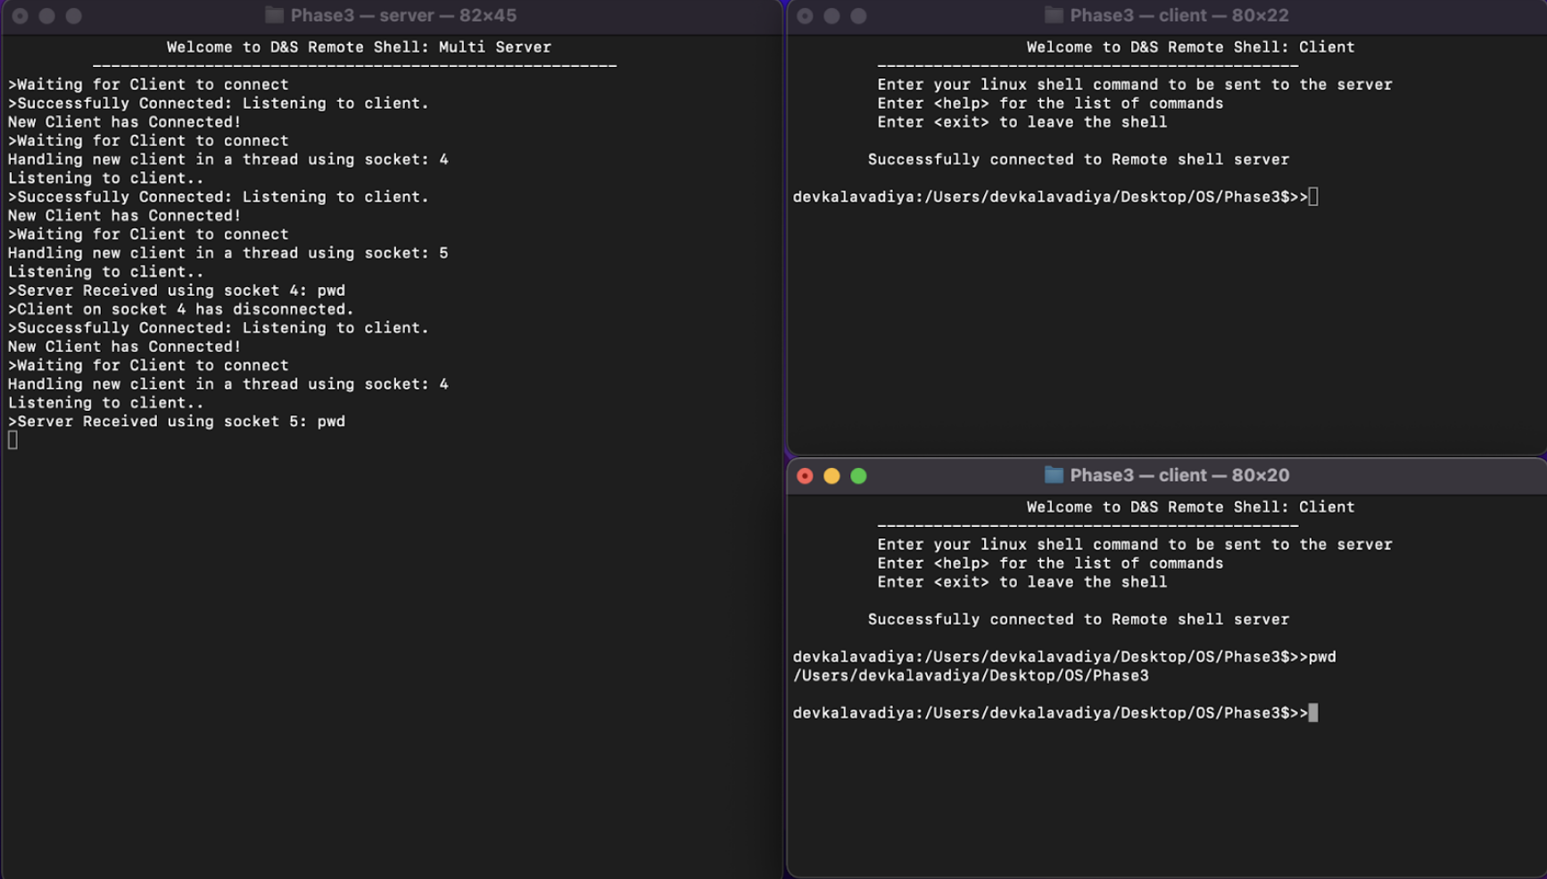Screen dimensions: 1547x879
Task: Click the cursor at top client's shell prompt
Action: point(1313,197)
